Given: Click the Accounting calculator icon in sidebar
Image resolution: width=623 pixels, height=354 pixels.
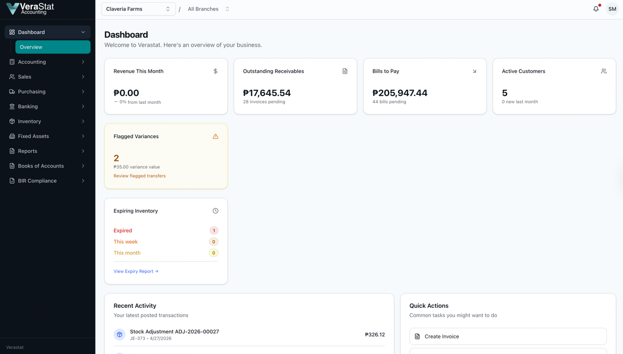Looking at the screenshot, I should click(x=12, y=62).
